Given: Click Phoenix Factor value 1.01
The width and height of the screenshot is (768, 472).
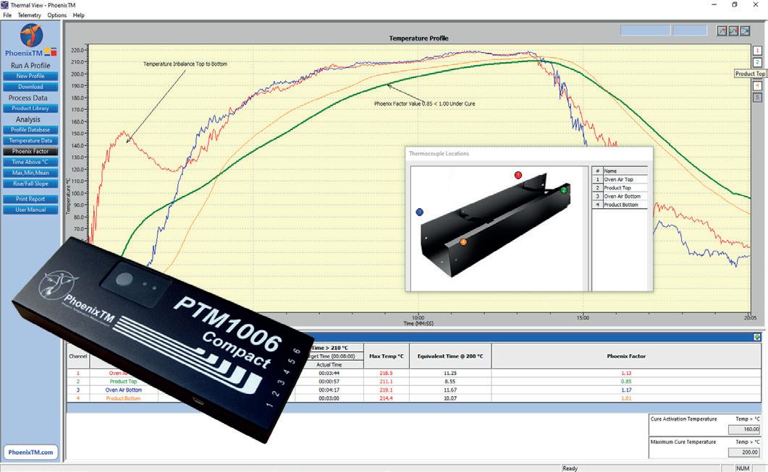Looking at the screenshot, I should 626,398.
